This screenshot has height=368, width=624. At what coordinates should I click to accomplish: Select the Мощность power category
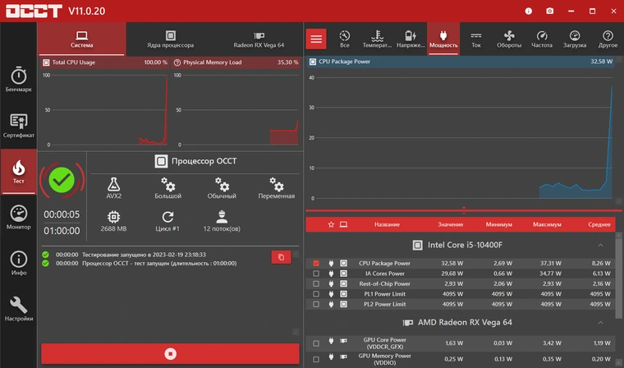tap(443, 39)
